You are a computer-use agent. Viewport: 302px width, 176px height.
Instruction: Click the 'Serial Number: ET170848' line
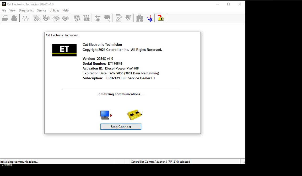coord(103,63)
